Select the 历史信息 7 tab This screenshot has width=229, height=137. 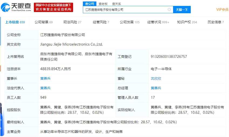(x=216, y=22)
